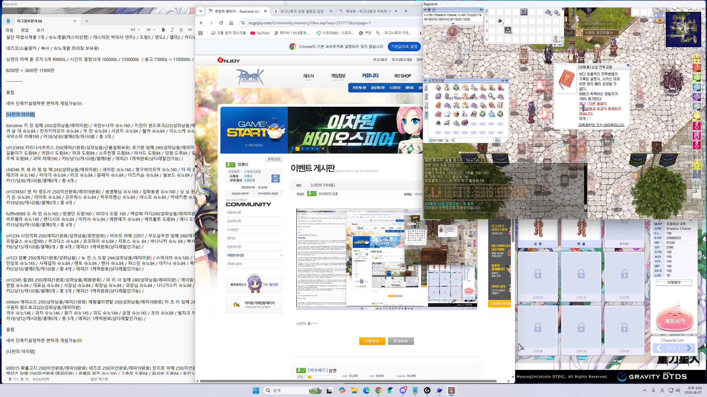
Task: Click the hotkey bar up arrow
Action: coord(562,37)
